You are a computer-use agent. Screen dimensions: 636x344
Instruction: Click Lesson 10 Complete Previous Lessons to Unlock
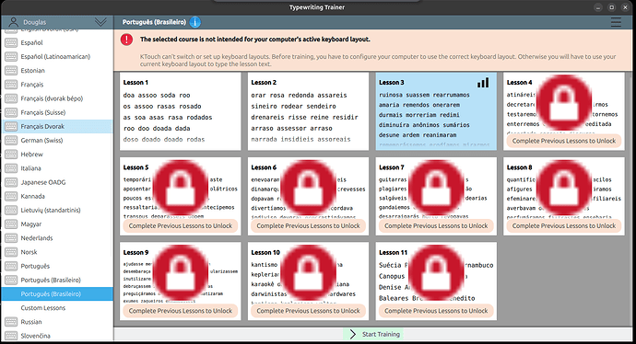[308, 311]
